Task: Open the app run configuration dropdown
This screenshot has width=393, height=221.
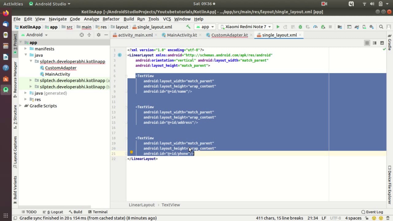Action: 205,27
